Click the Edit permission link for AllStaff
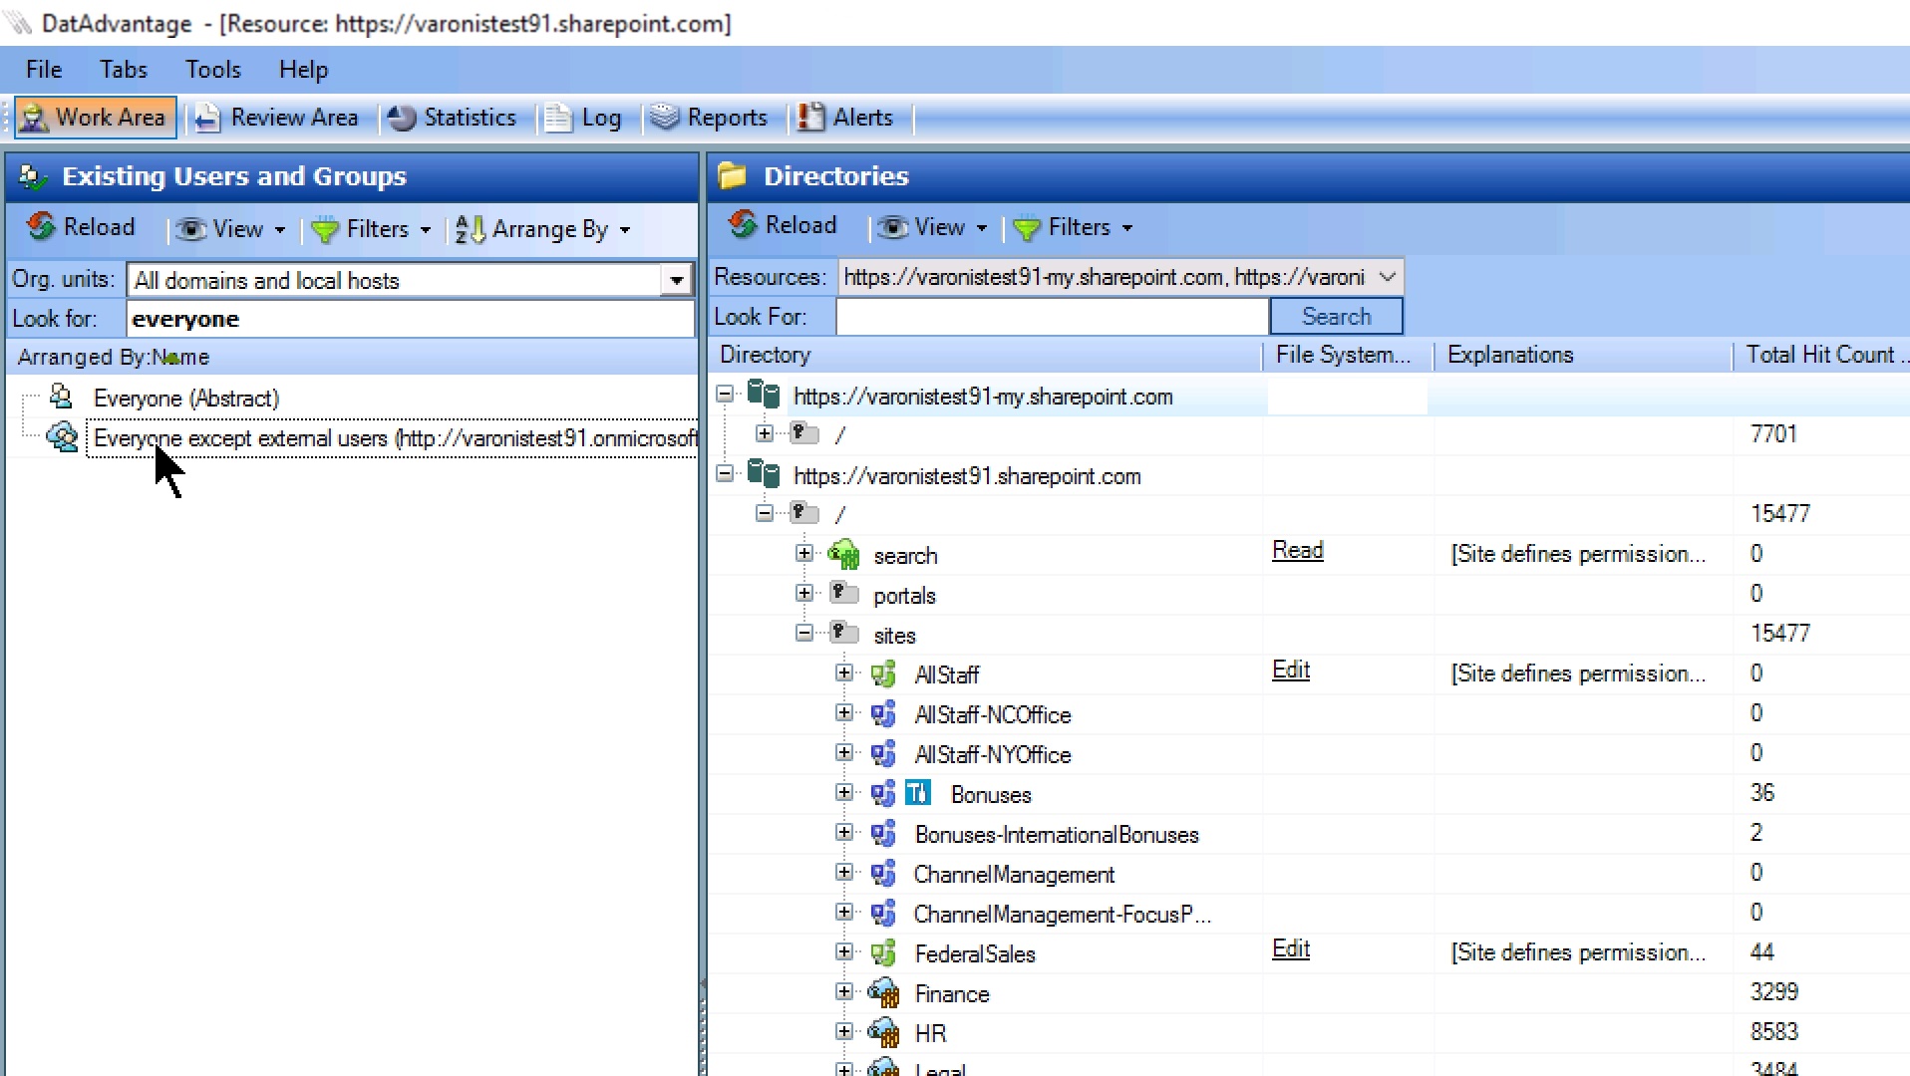Image resolution: width=1910 pixels, height=1076 pixels. [x=1291, y=670]
